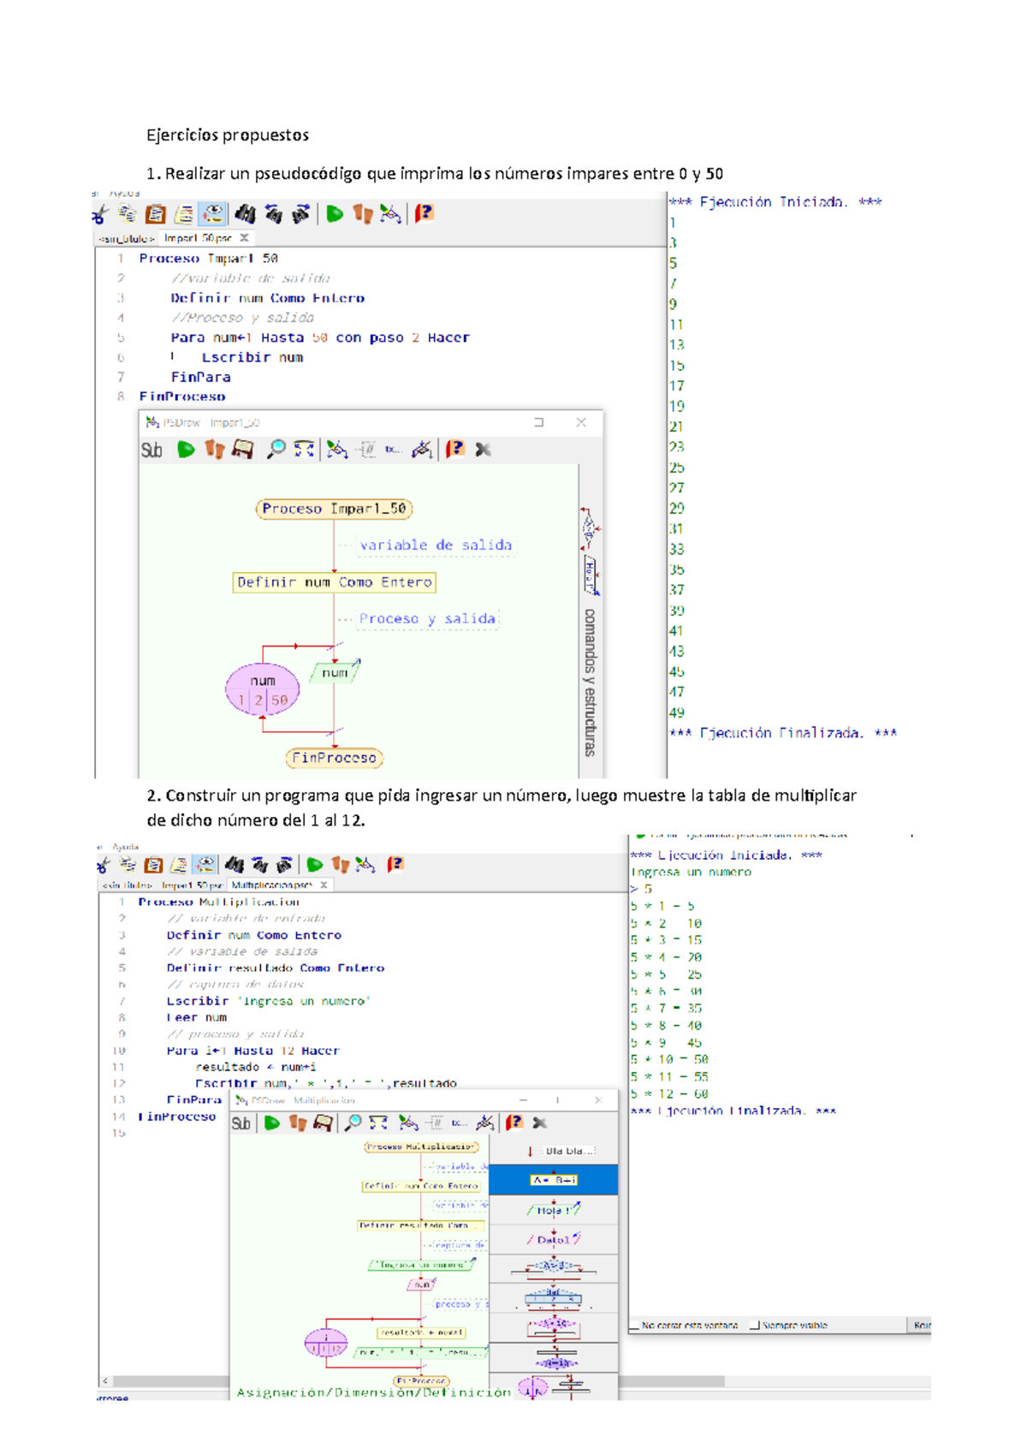
Task: Click fit-to-window icon in PSDraw Multiplicacion toolbar
Action: tap(378, 1123)
